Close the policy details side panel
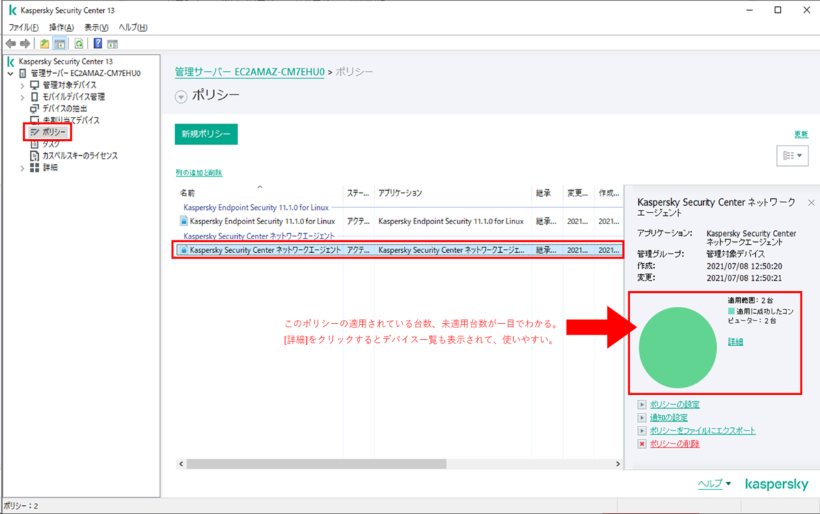The height and width of the screenshot is (514, 820). click(x=811, y=203)
